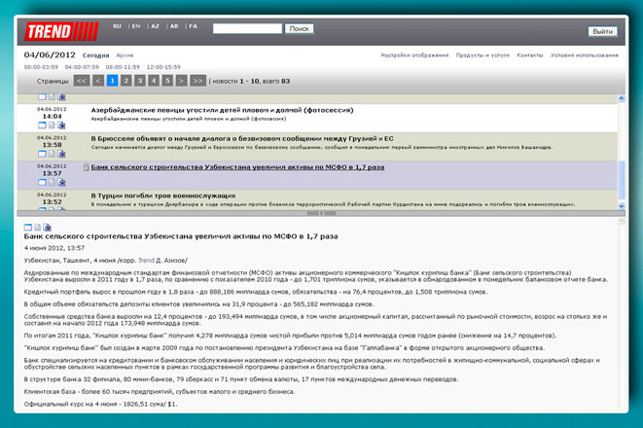Select the Сегодня tab
Viewport: 643px width, 428px height.
pos(96,55)
